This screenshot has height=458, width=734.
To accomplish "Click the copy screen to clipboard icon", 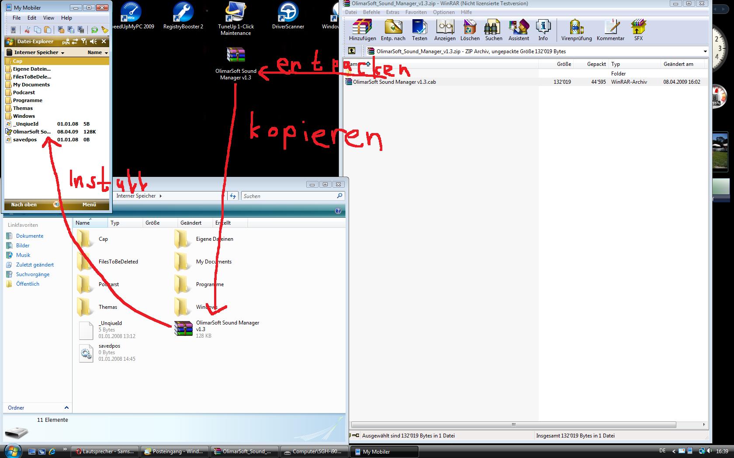I will pyautogui.click(x=61, y=30).
